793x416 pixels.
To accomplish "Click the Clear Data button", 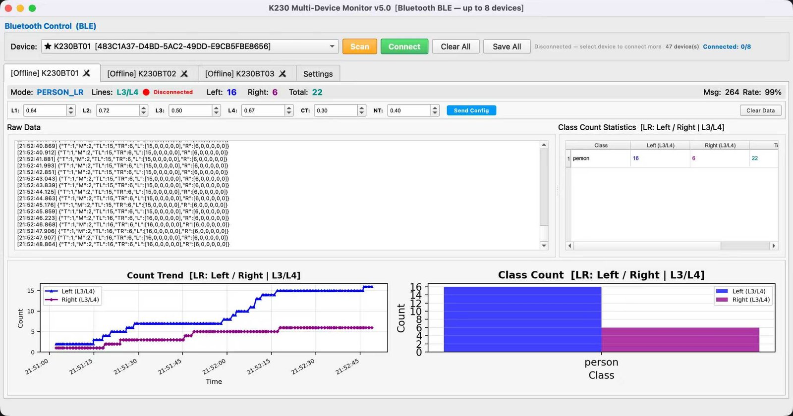I will tap(760, 110).
